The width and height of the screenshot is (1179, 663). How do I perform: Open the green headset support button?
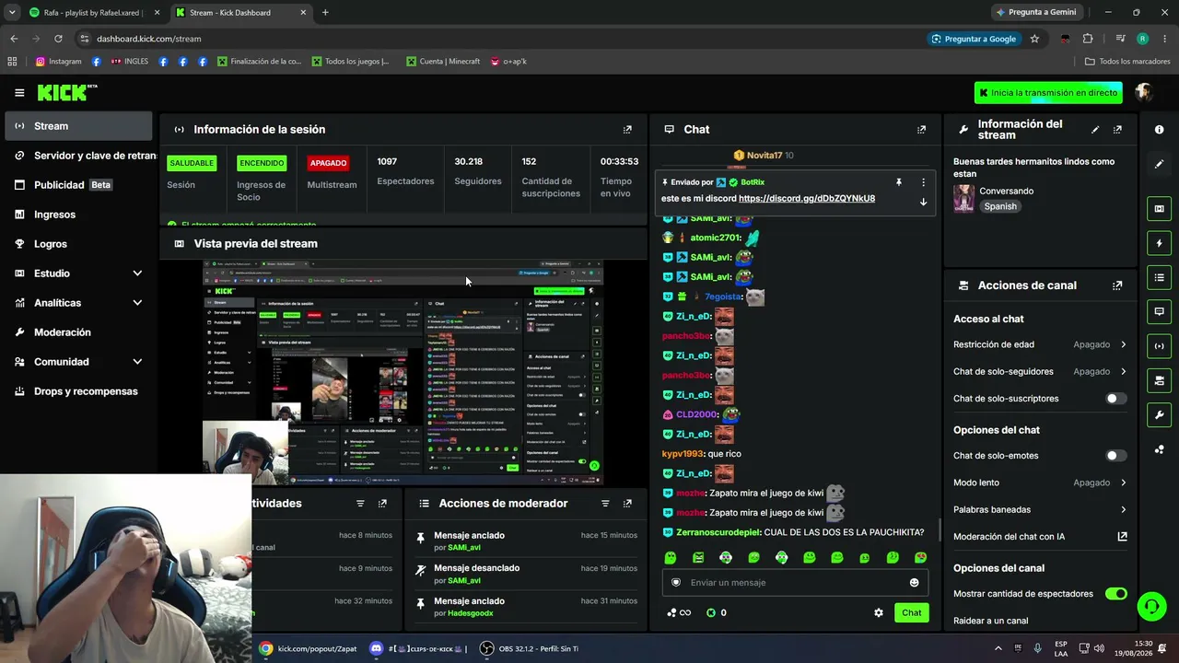coord(1151,606)
